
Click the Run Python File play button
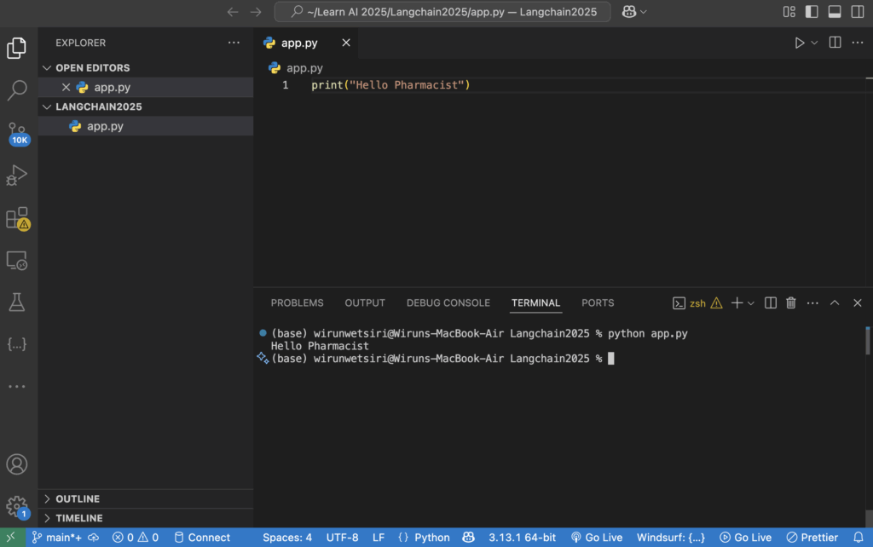799,43
